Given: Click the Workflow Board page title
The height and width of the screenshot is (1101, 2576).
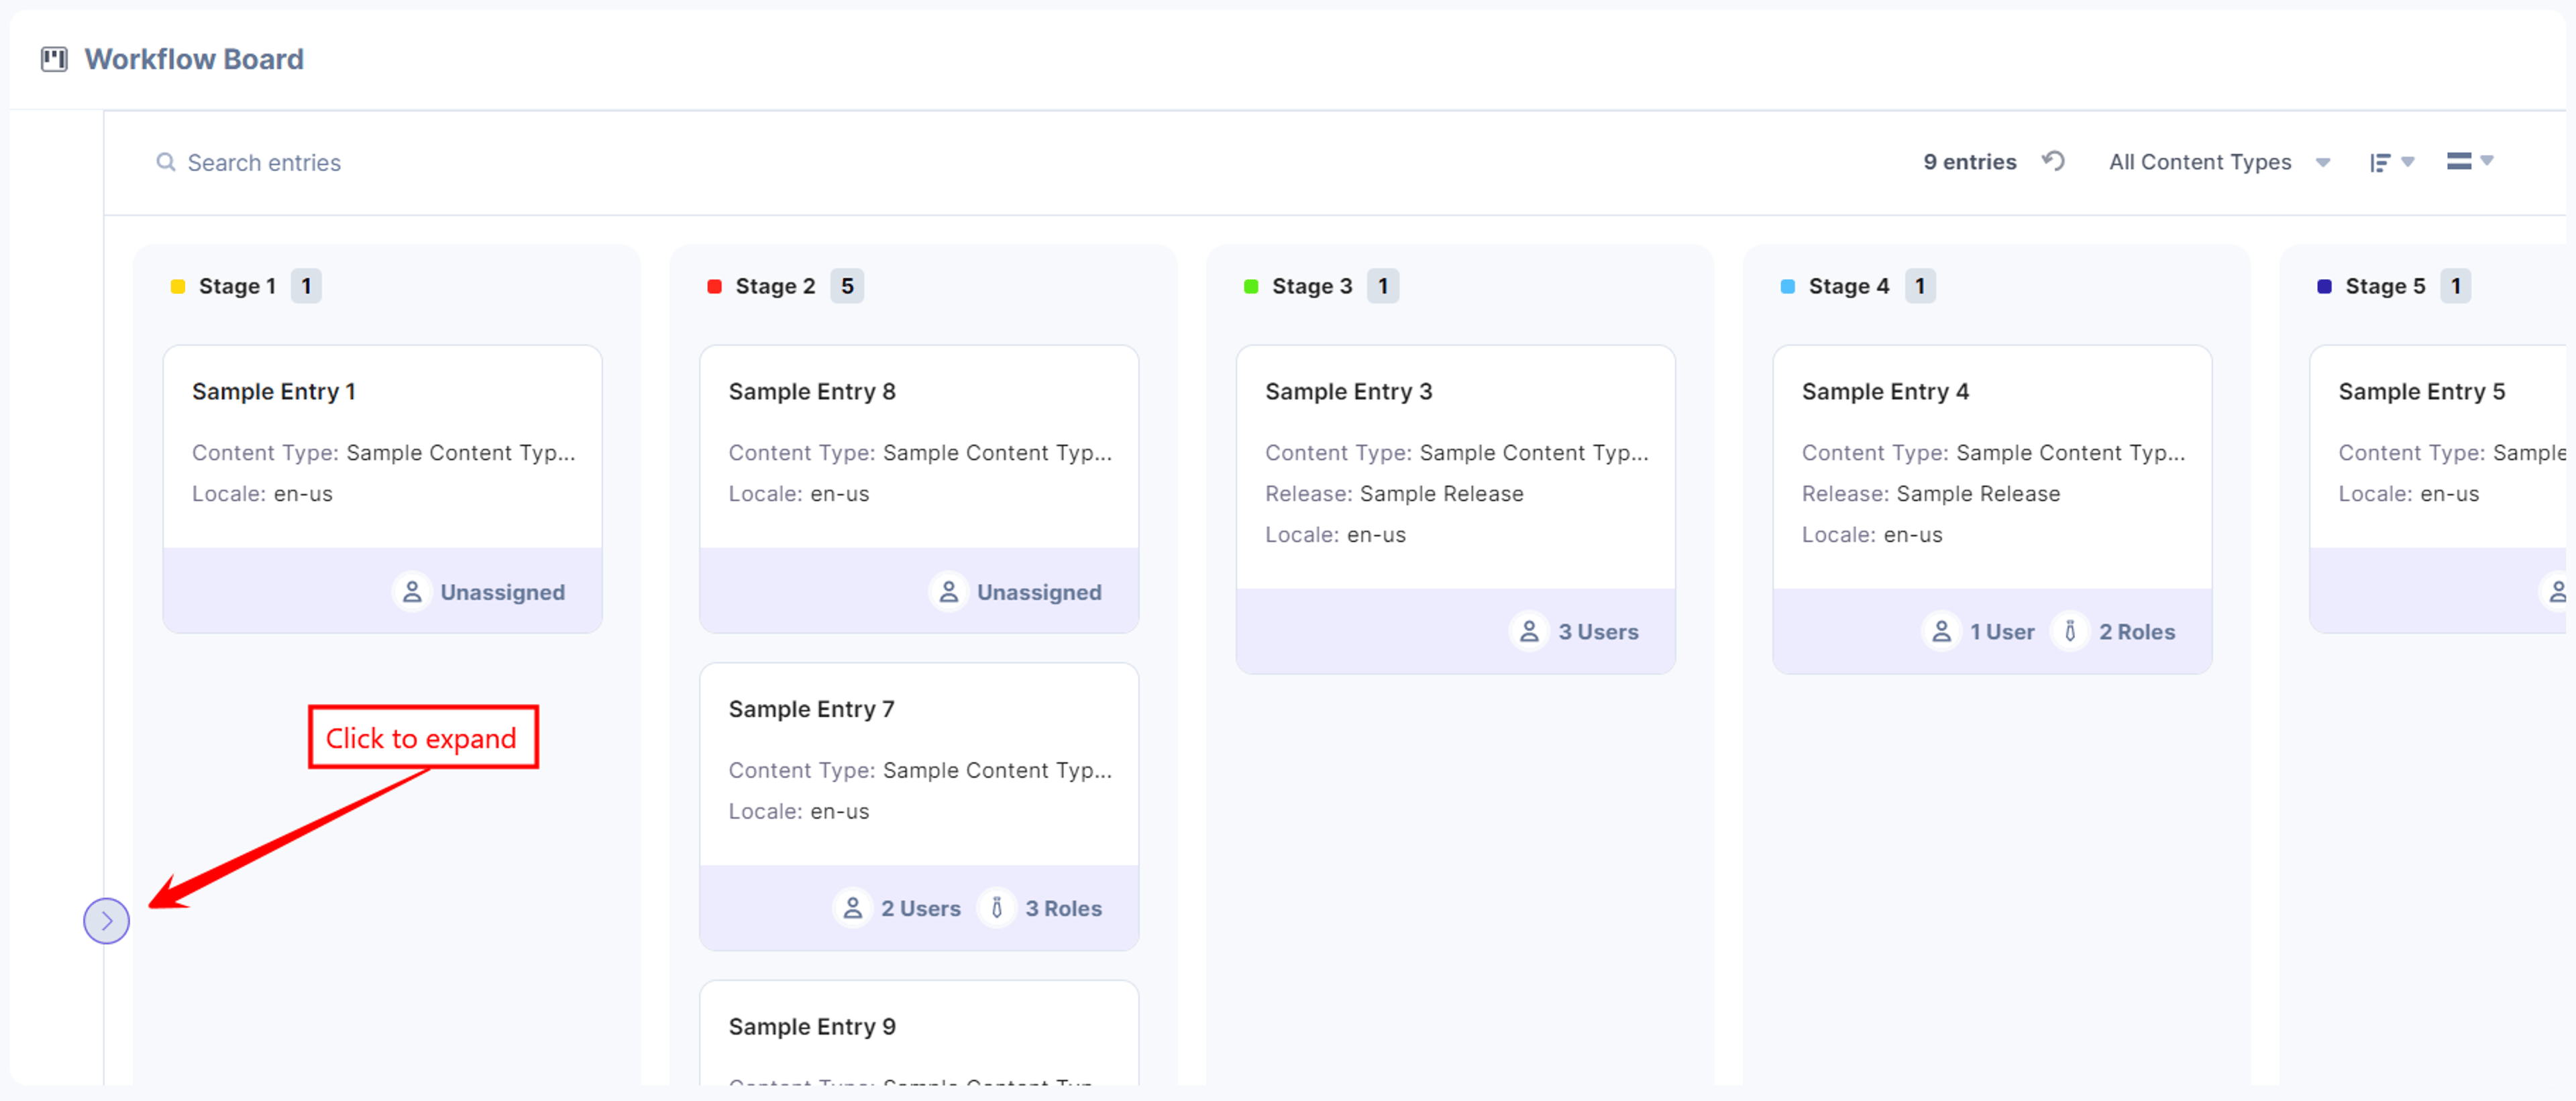Looking at the screenshot, I should [x=194, y=60].
